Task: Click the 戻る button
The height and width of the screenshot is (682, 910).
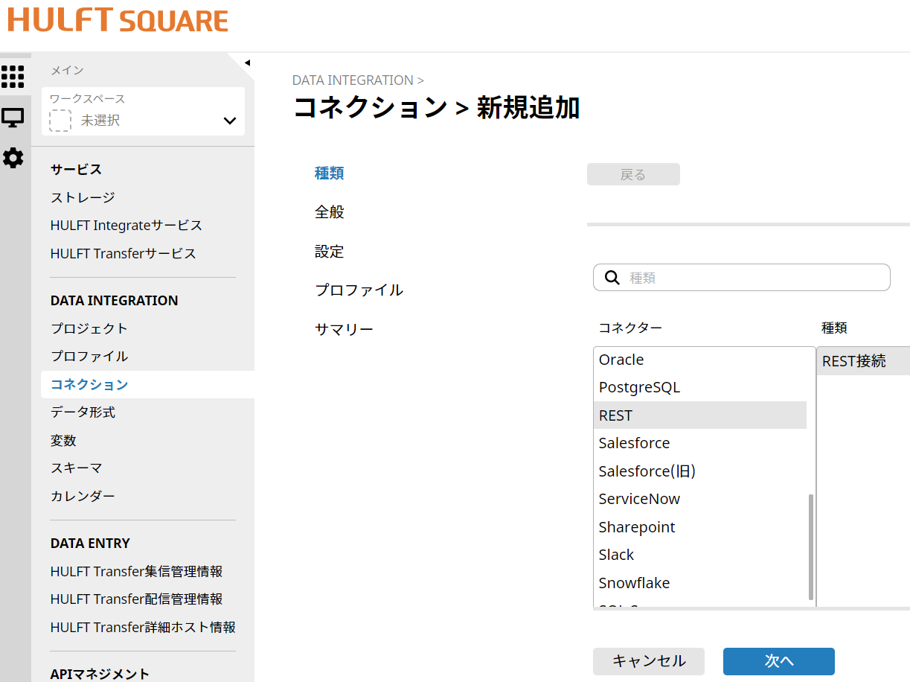Action: point(633,175)
